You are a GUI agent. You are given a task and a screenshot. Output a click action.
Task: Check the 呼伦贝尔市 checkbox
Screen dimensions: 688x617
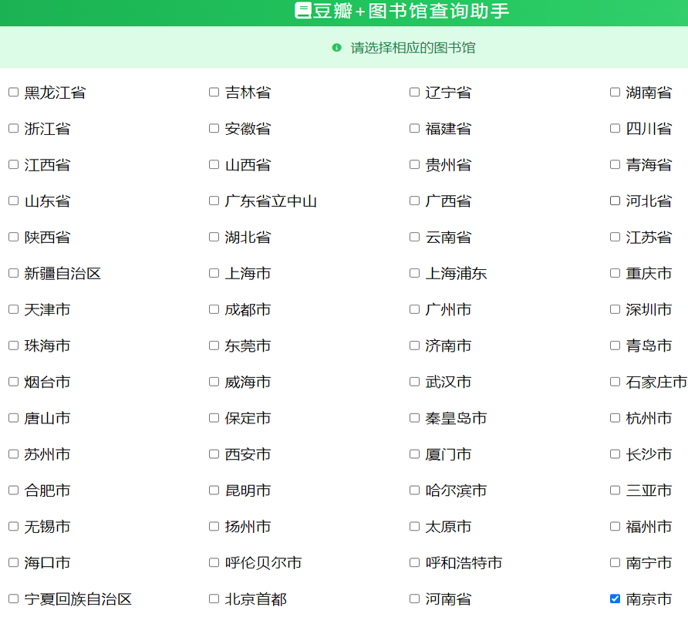[214, 562]
